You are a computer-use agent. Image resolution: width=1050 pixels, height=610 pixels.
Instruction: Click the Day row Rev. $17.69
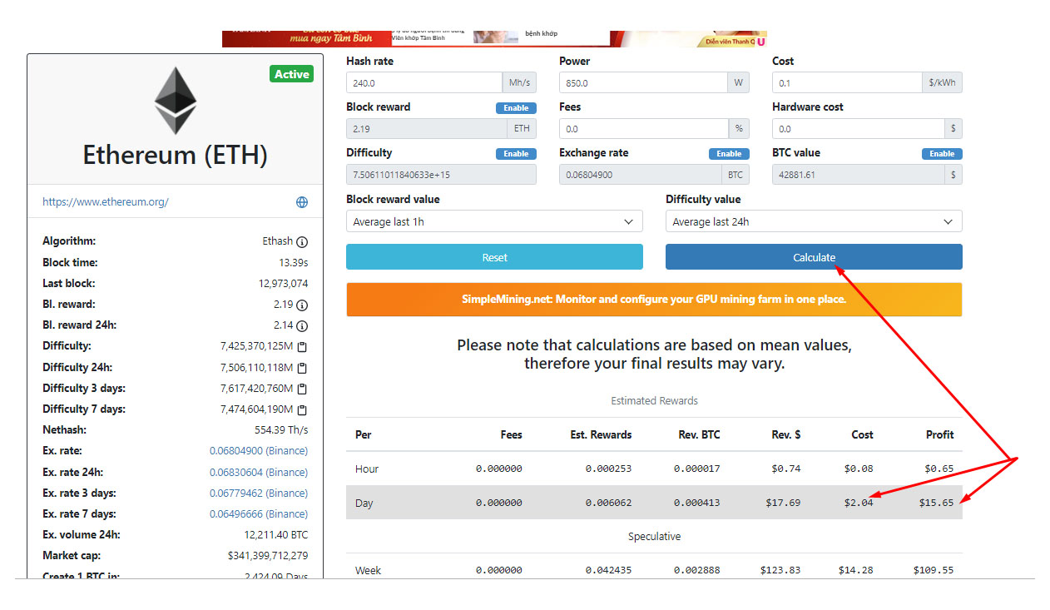pos(784,503)
